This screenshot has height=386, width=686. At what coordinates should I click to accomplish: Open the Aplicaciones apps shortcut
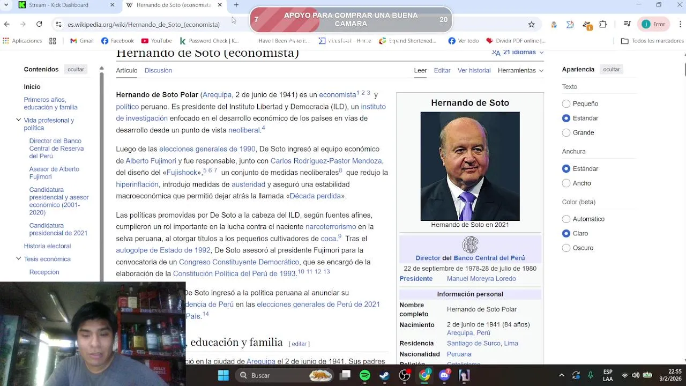22,41
